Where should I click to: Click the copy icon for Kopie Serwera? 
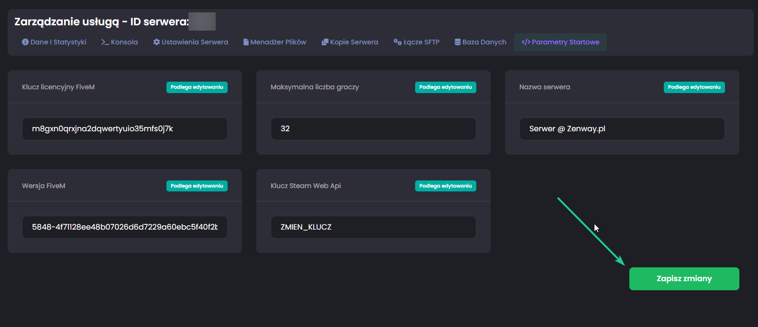tap(325, 42)
